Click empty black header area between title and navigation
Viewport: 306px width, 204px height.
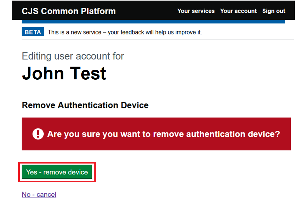click(147, 11)
